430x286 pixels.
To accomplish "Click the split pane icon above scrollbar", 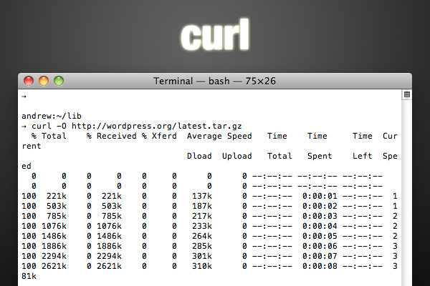I will click(407, 94).
